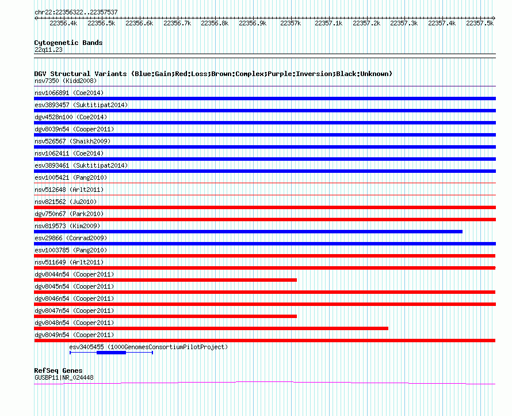Select nsv512648 (Arlt2011) label
This screenshot has width=512, height=416.
pyautogui.click(x=69, y=190)
